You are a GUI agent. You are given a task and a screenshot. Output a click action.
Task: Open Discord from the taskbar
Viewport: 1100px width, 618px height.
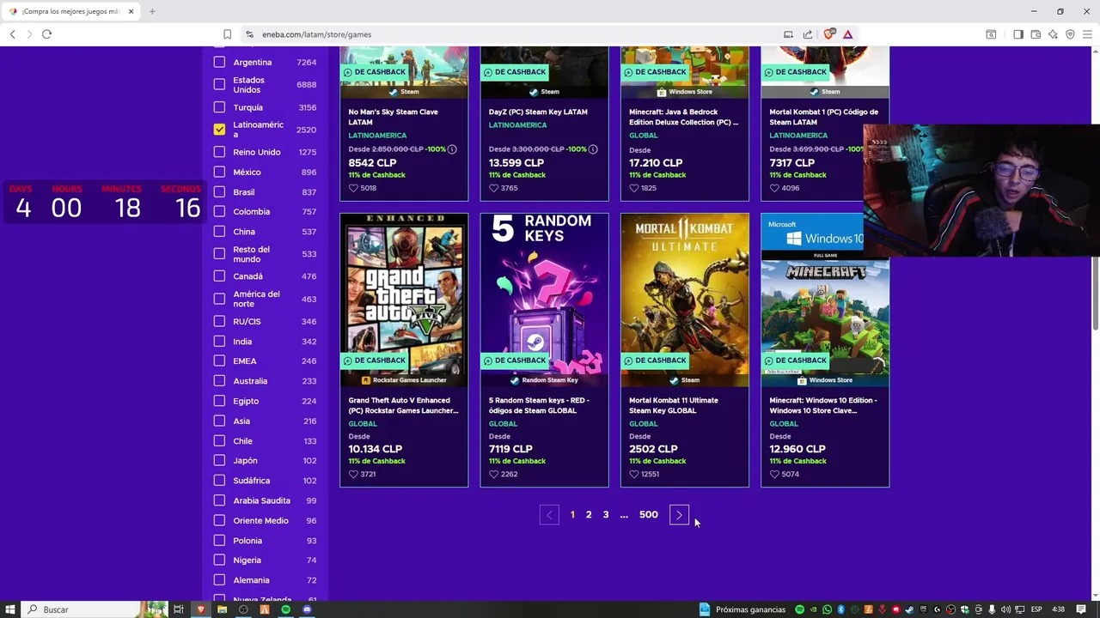pos(307,609)
